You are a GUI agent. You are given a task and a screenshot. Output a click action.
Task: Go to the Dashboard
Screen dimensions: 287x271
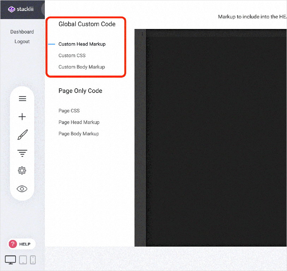click(22, 32)
